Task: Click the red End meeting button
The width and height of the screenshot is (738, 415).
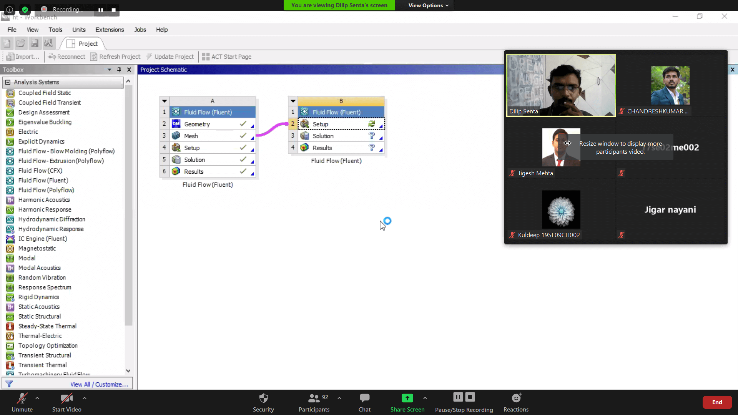Action: pyautogui.click(x=717, y=402)
